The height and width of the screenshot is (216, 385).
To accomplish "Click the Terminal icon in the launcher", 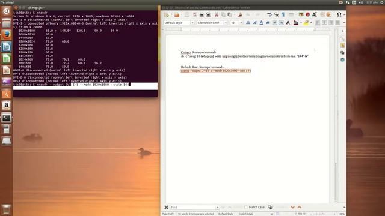I will tap(7, 118).
